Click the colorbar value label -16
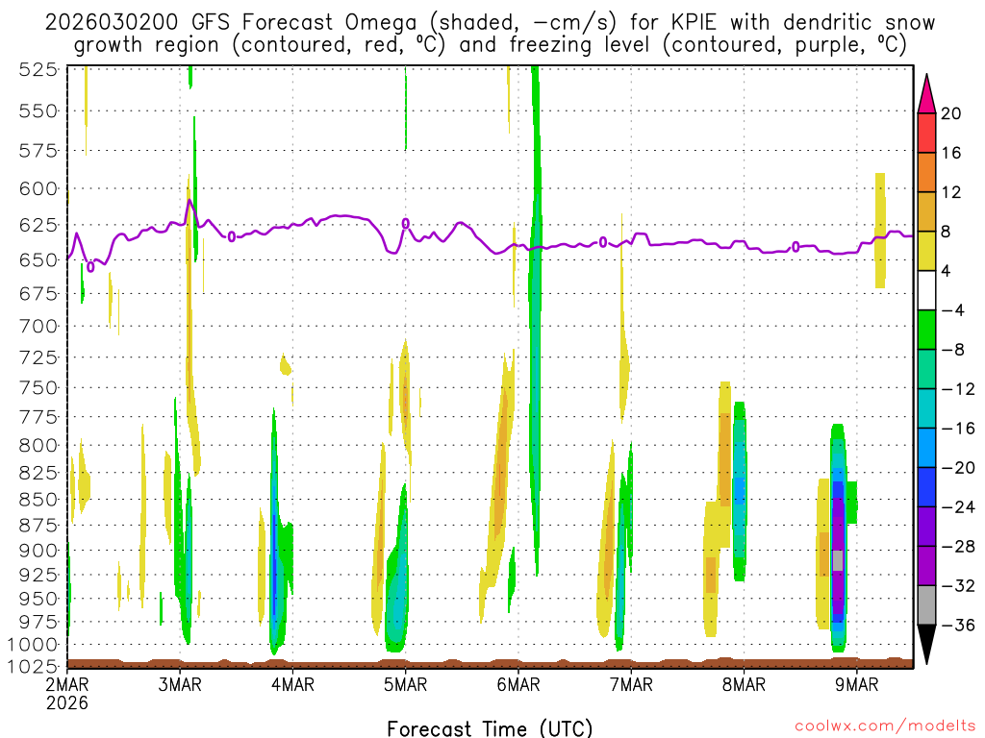 958,429
